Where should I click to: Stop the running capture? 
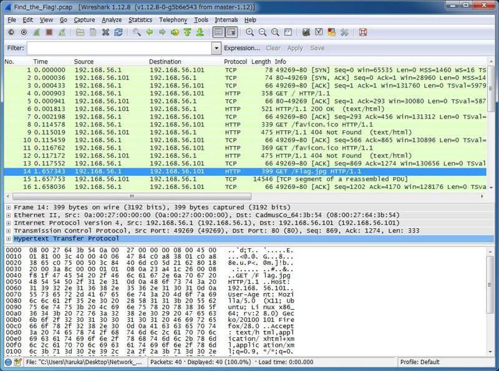pos(49,32)
